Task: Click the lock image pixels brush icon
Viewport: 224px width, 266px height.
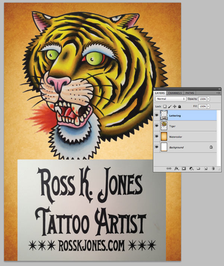Action: [x=170, y=107]
